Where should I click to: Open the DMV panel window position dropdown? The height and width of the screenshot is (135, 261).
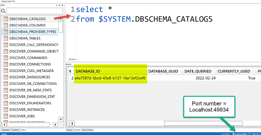57,5
